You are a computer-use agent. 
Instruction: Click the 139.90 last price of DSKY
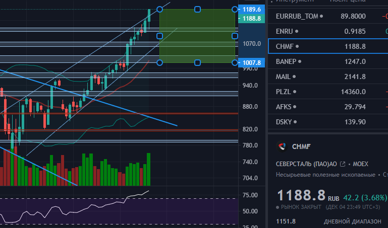[x=355, y=122]
